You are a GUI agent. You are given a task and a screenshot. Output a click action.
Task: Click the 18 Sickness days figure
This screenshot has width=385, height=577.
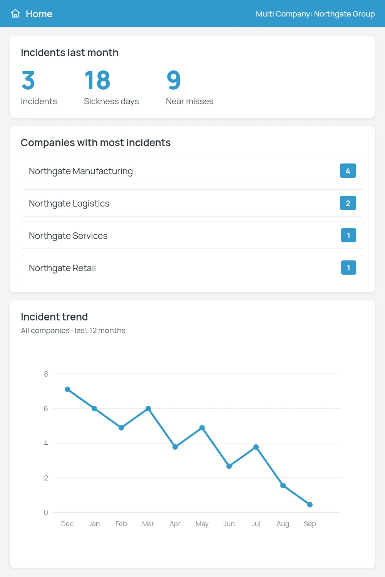97,80
